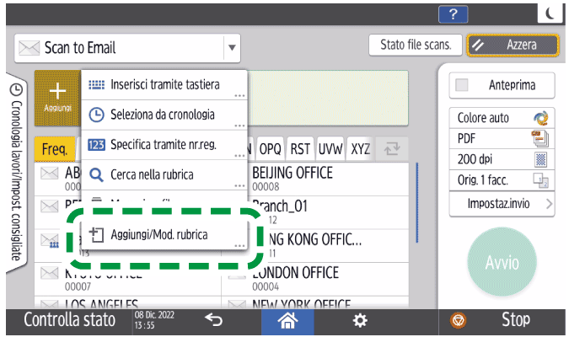
Task: Click the Azzera reset button
Action: pyautogui.click(x=513, y=45)
